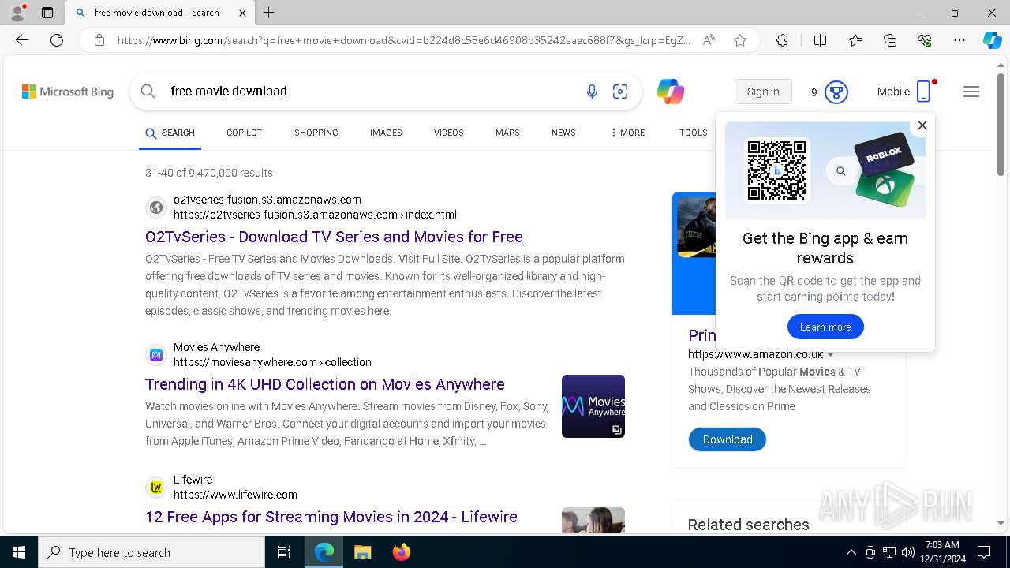Open the Browser essentials heart icon
Screen dimensions: 1010x568
click(925, 40)
